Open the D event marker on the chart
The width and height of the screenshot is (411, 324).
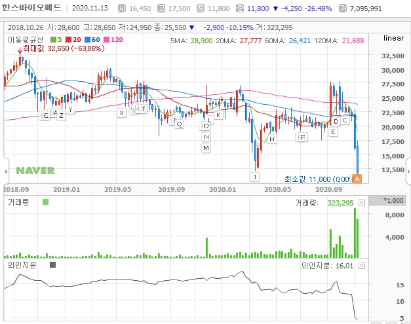336,122
